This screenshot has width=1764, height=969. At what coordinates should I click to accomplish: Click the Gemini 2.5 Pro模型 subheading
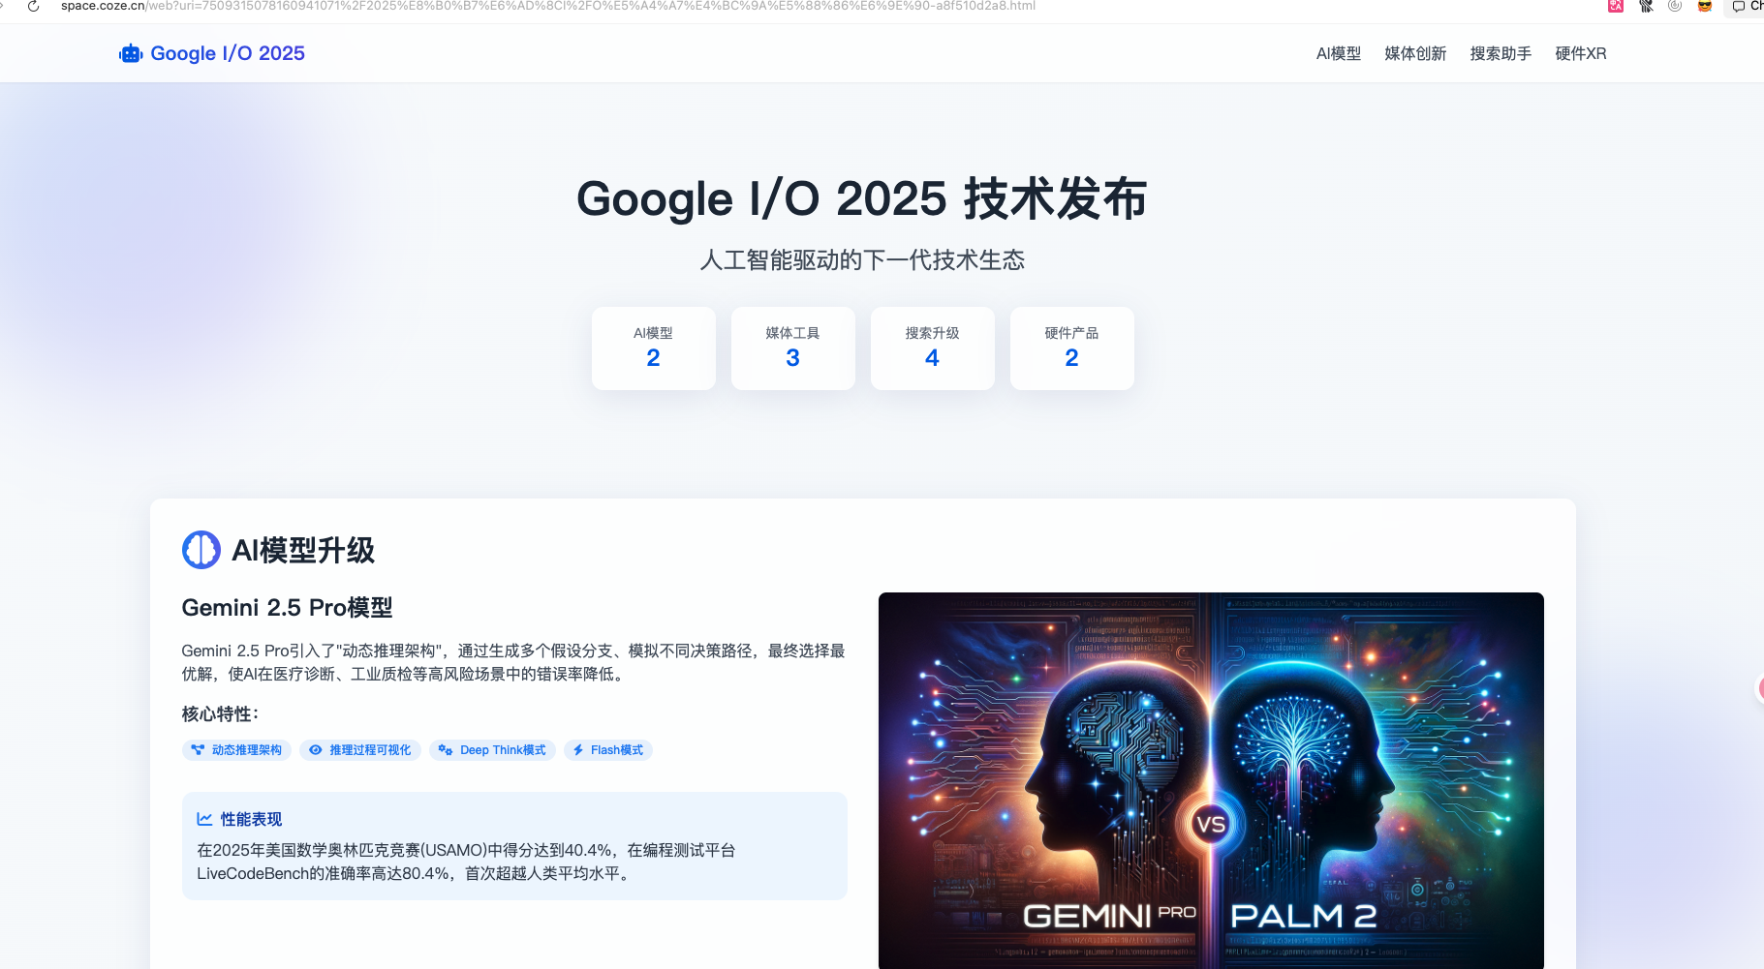[287, 607]
